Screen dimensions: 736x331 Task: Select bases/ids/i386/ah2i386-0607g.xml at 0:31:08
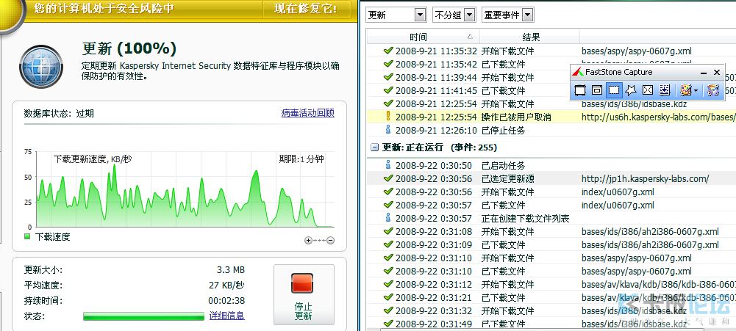tap(650, 231)
